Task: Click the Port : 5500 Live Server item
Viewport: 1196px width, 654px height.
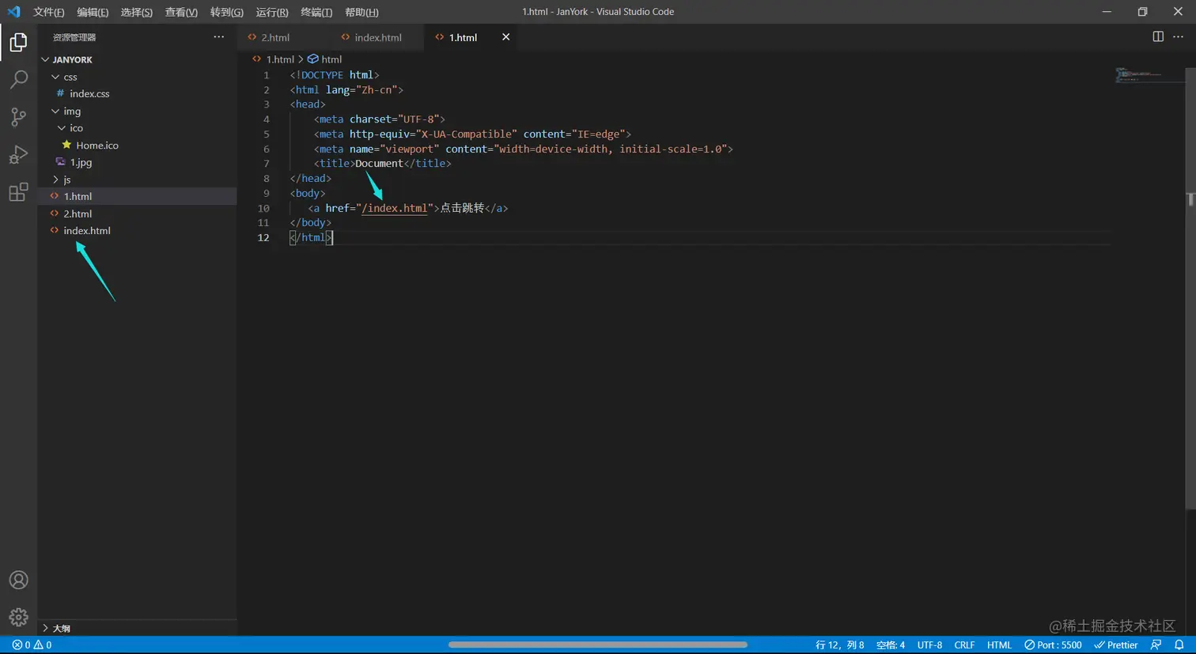Action: 1054,645
